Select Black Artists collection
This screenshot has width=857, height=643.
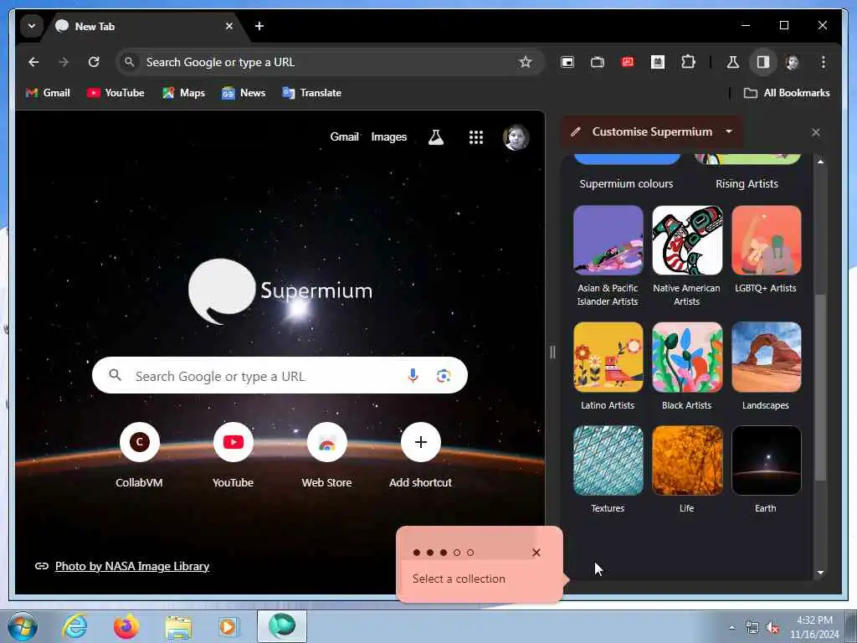click(687, 367)
